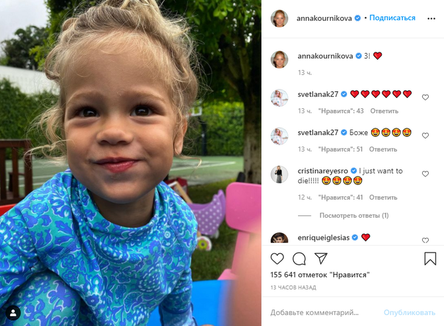Share post using paper plane icon
The image size is (444, 326).
pyautogui.click(x=321, y=258)
